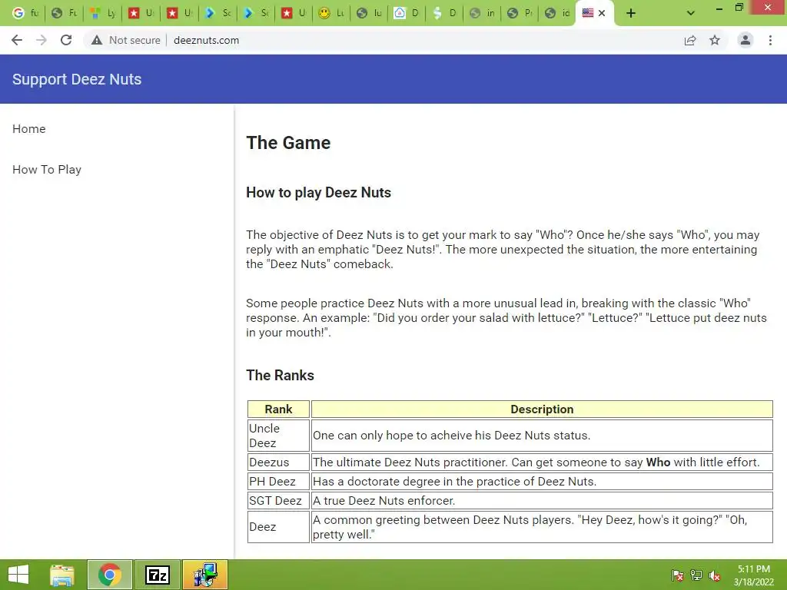Bookmark this page with the star icon
Viewport: 787px width, 590px height.
point(715,40)
